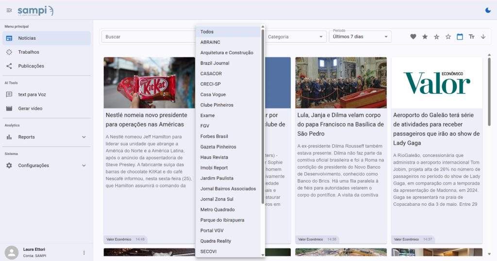
Task: Filter favorites with the heart icon
Action: (413, 37)
